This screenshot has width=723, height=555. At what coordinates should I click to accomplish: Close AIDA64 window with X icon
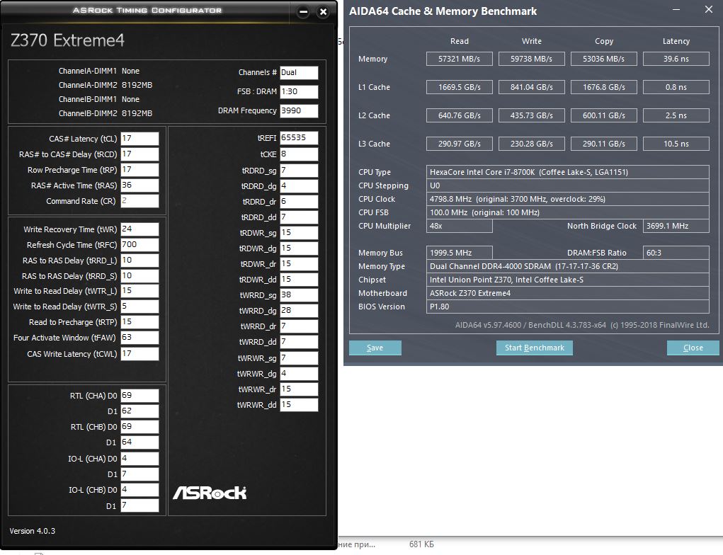[x=709, y=9]
